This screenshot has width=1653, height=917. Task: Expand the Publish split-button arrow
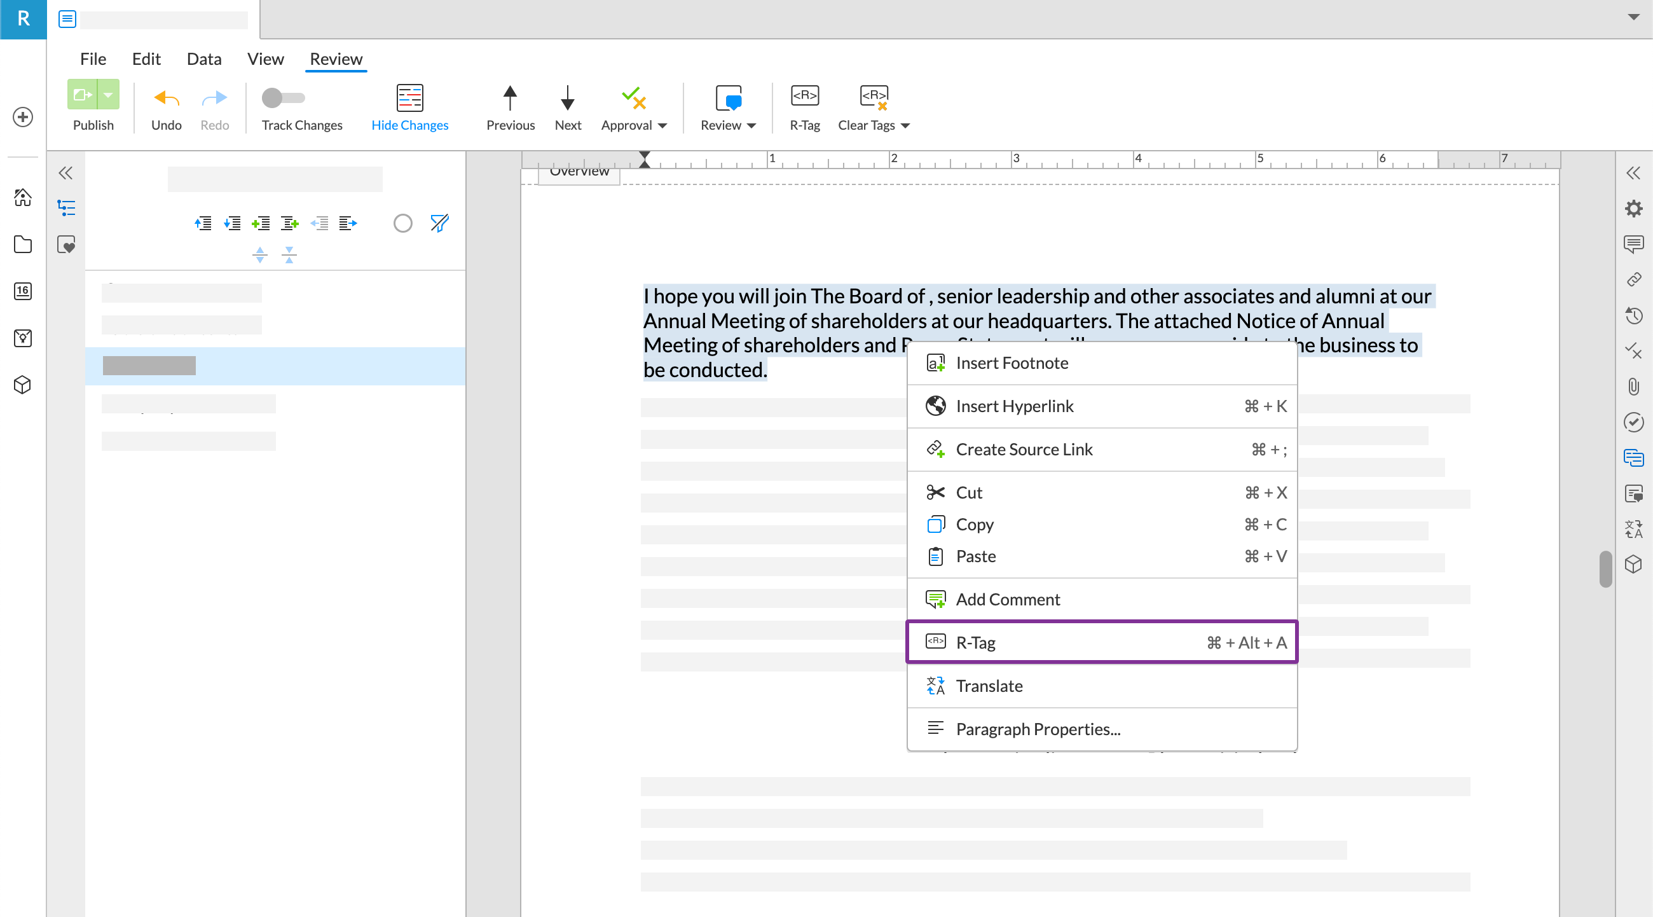[109, 95]
